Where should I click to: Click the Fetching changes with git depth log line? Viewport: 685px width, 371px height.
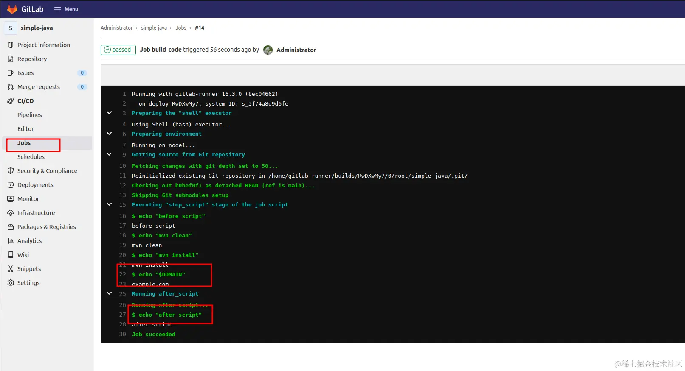click(205, 166)
